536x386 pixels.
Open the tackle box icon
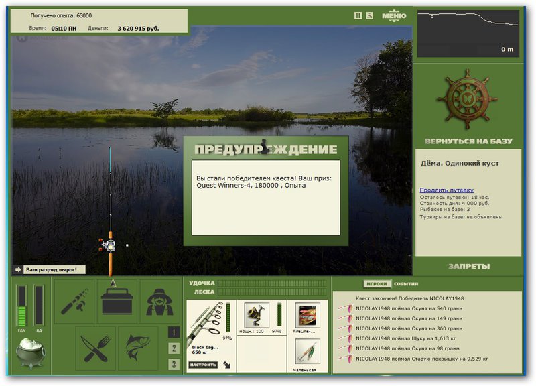(x=117, y=301)
